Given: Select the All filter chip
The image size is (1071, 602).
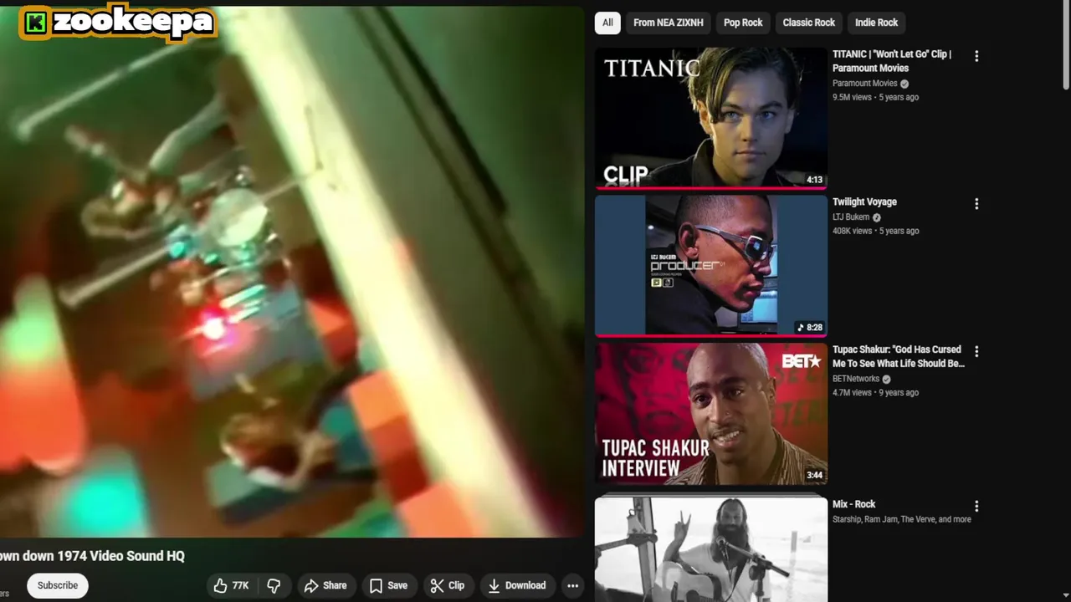Looking at the screenshot, I should (607, 23).
